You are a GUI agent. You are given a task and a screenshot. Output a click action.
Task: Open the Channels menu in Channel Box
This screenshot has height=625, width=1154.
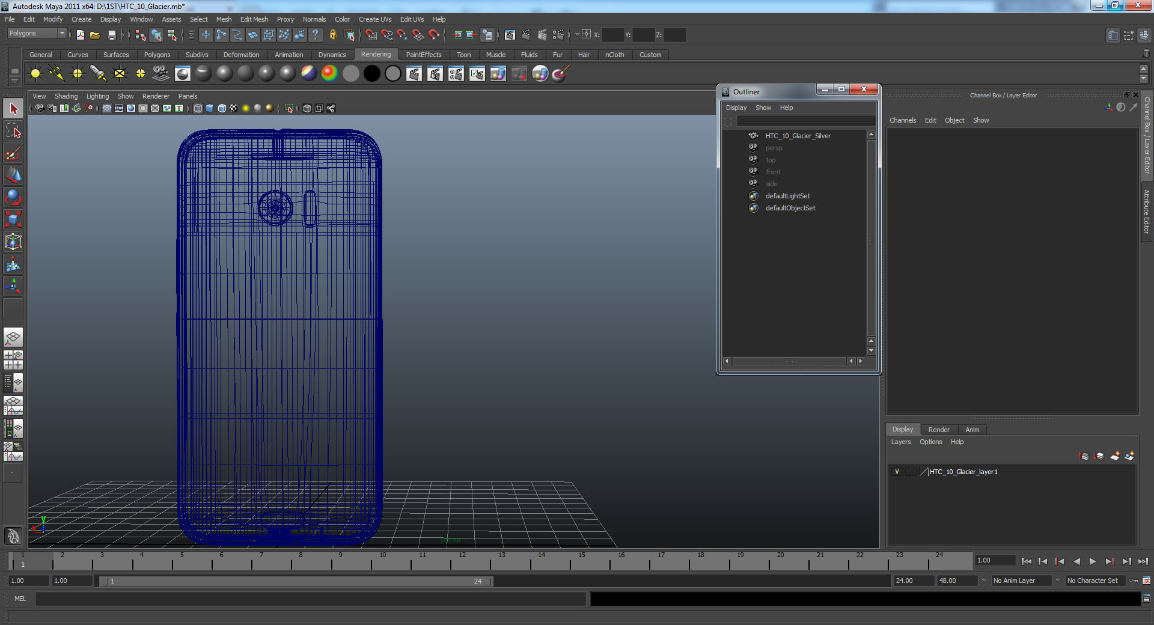coord(903,120)
